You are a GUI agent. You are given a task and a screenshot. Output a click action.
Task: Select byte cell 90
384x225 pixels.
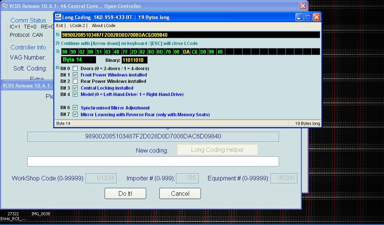coord(73,52)
